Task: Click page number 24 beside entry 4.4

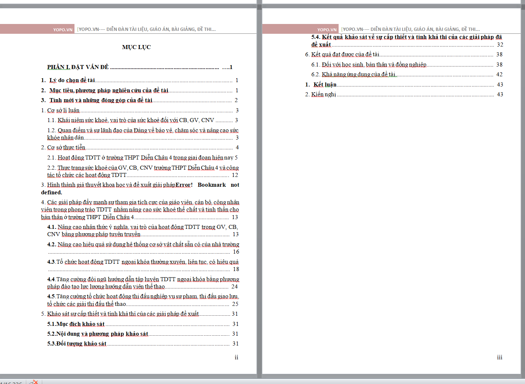Action: (x=235, y=287)
